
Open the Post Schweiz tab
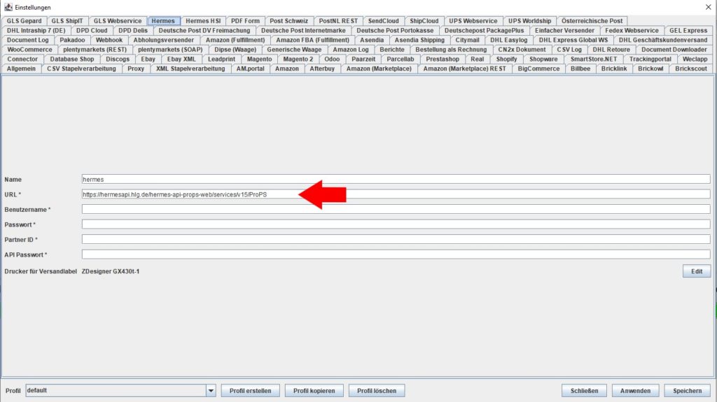pyautogui.click(x=289, y=21)
